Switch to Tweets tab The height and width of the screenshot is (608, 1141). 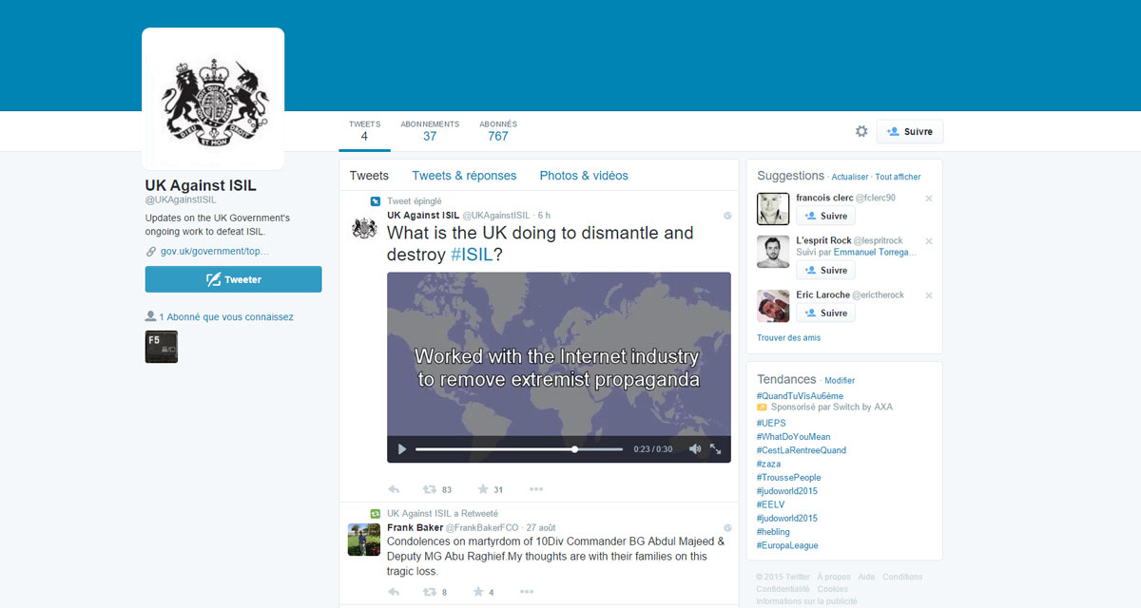pyautogui.click(x=369, y=176)
